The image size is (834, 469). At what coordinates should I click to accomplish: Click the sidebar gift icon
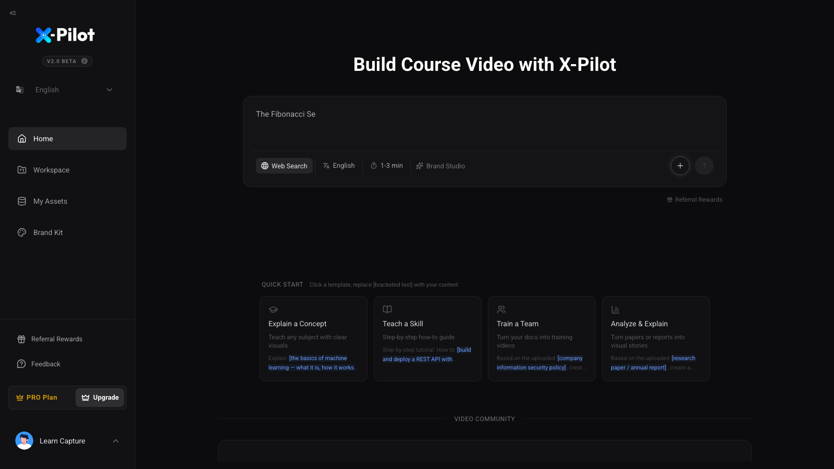click(x=21, y=339)
